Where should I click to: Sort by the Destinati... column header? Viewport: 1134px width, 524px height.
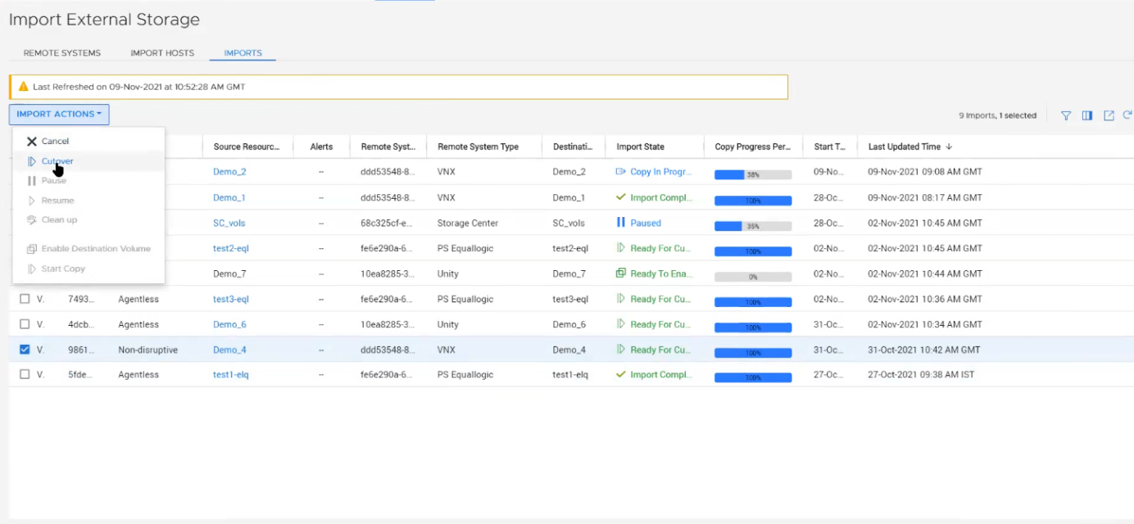pos(574,147)
